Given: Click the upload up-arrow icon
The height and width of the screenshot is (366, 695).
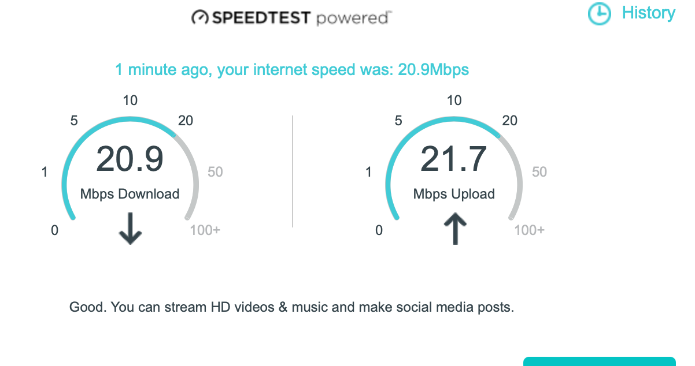Looking at the screenshot, I should tap(454, 228).
